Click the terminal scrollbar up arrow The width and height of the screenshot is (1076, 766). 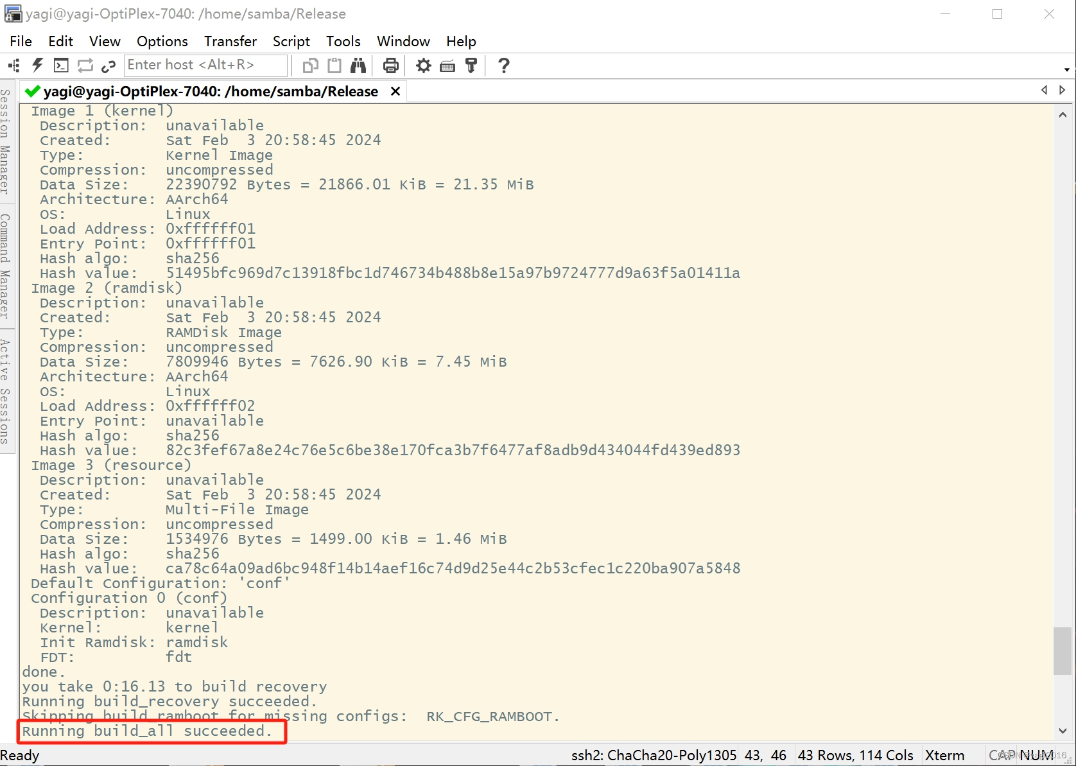coord(1063,115)
